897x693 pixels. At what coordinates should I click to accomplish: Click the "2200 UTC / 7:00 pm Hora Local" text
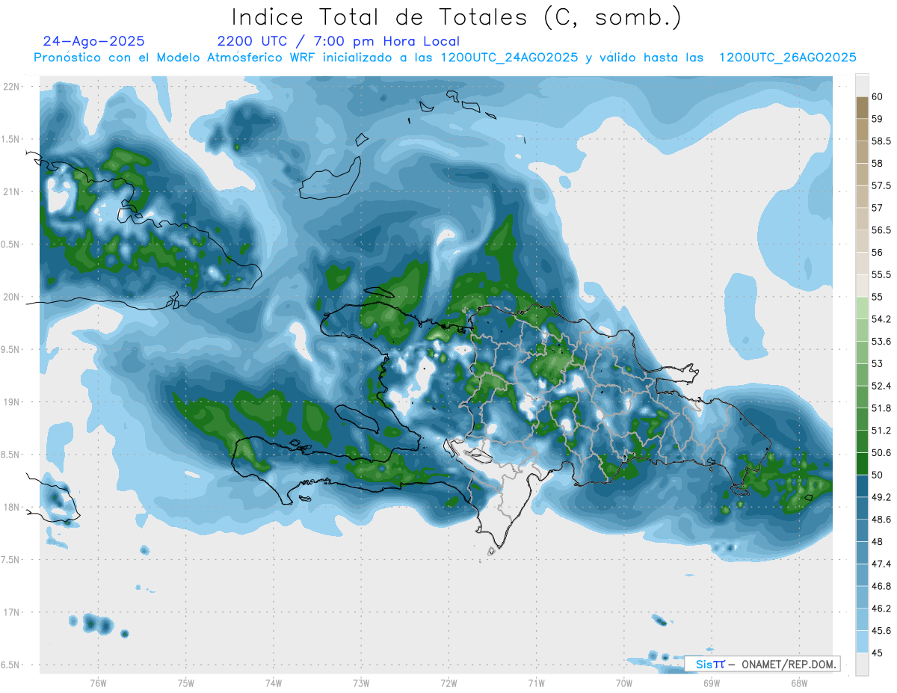pyautogui.click(x=338, y=41)
